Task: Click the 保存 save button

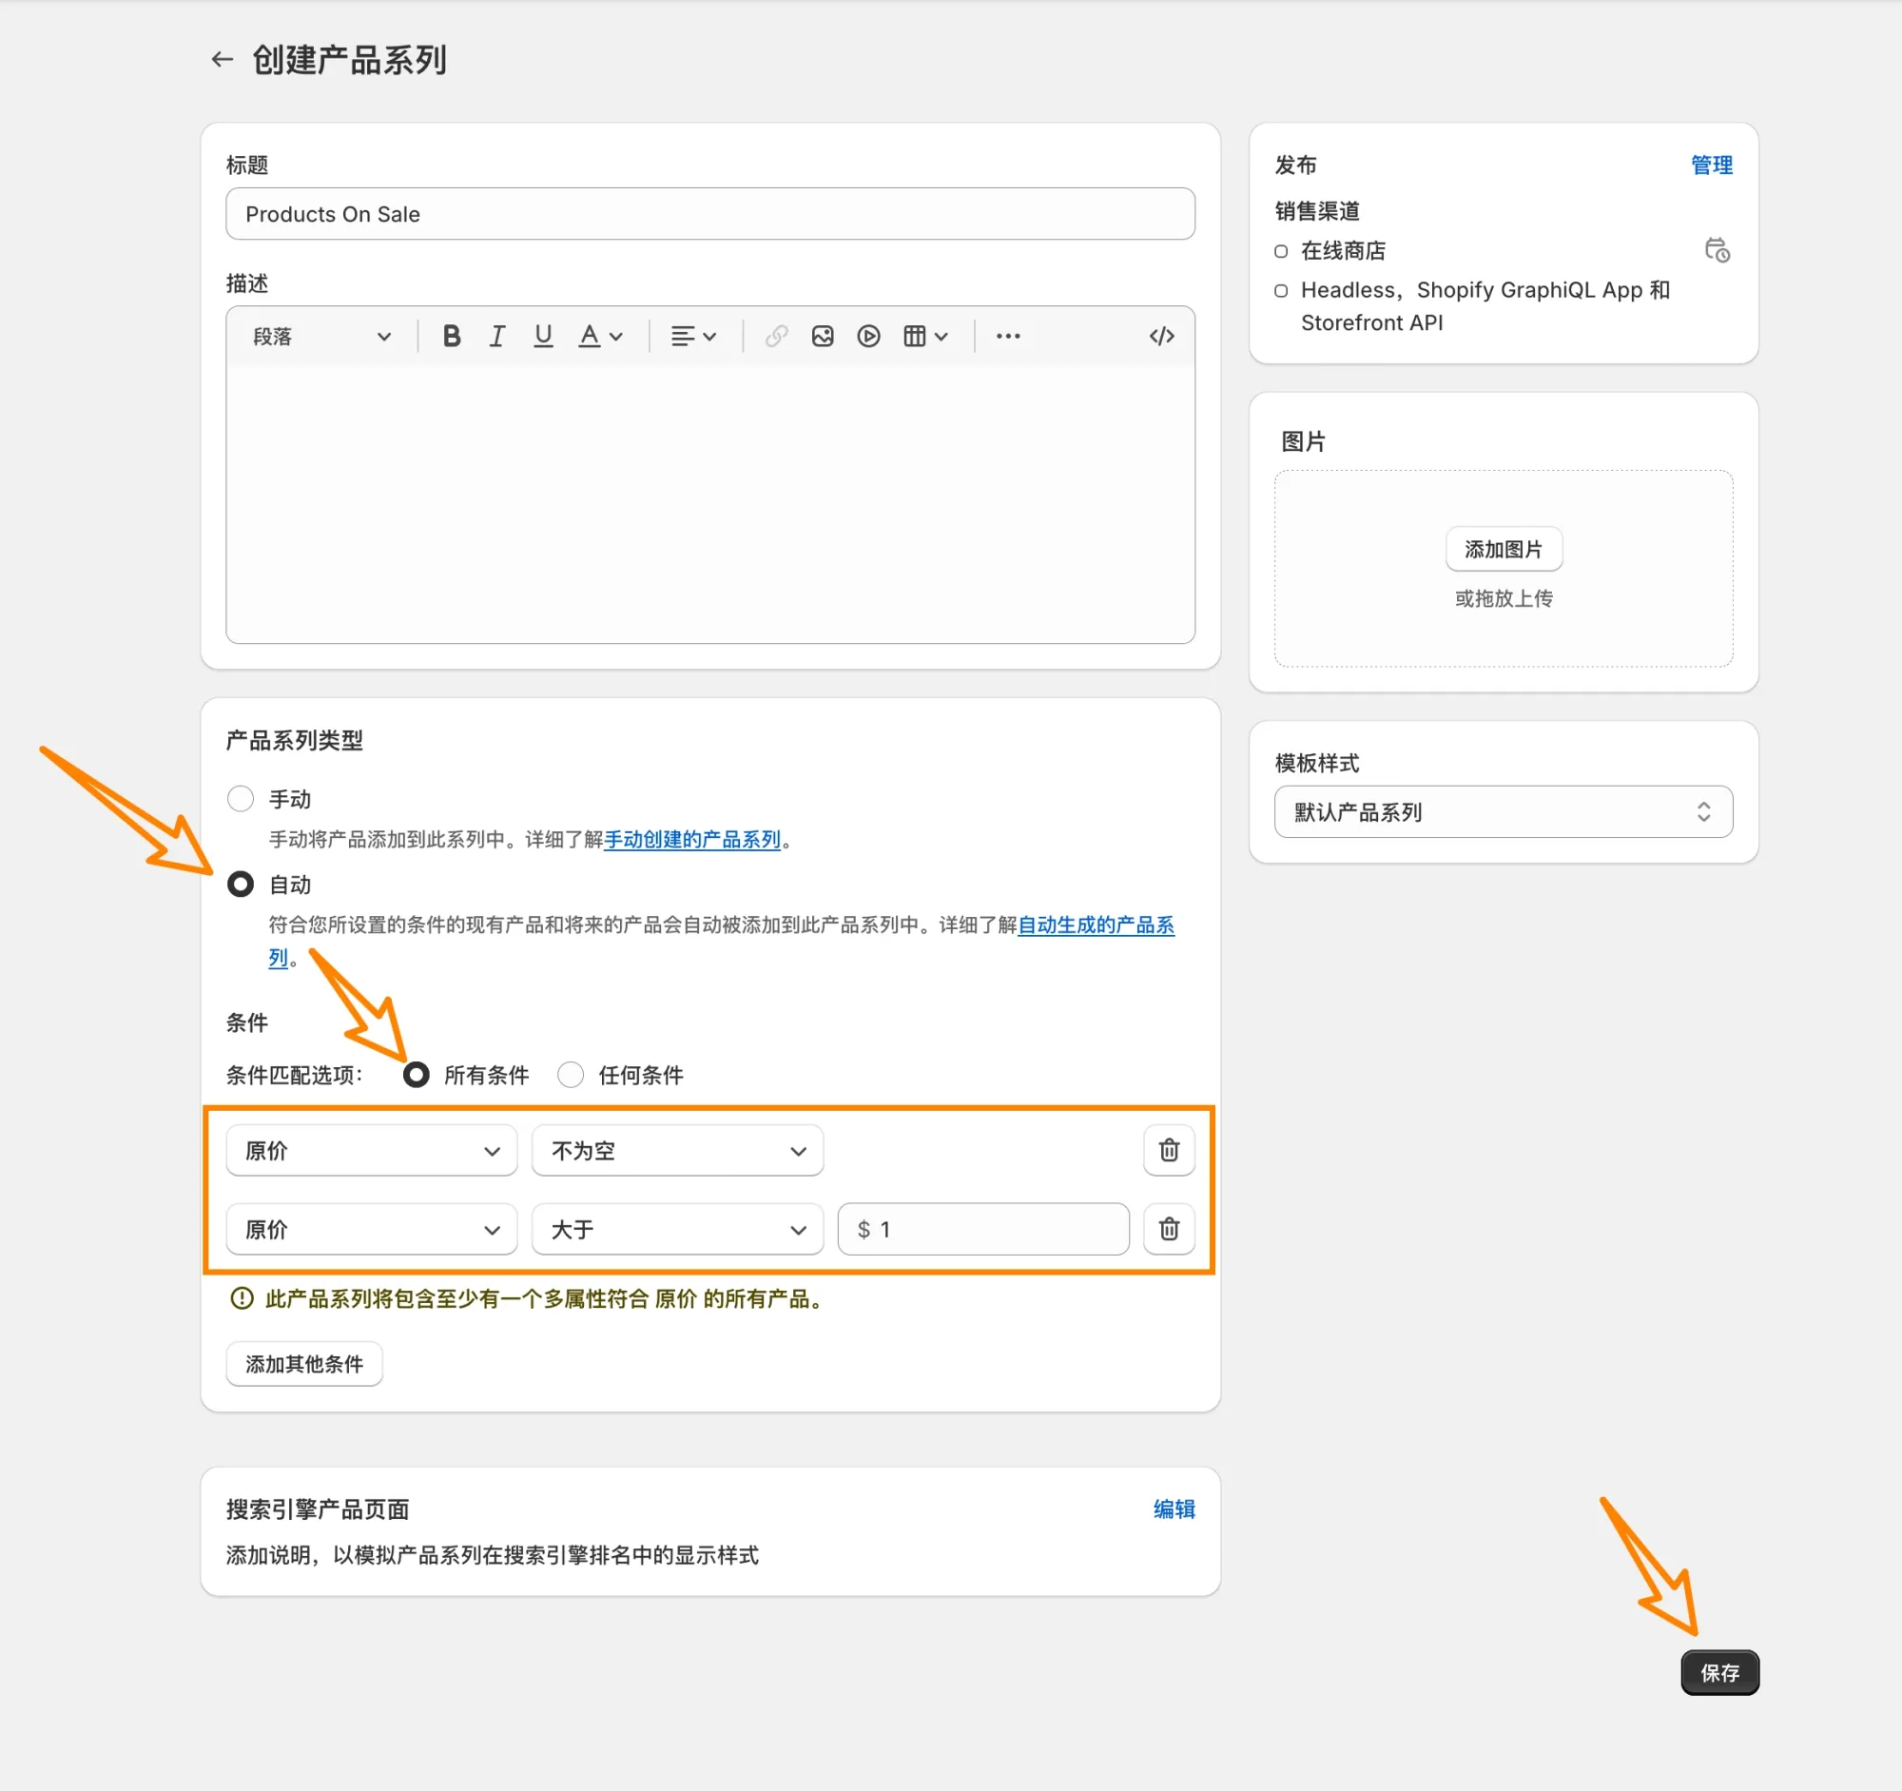Action: point(1718,1673)
